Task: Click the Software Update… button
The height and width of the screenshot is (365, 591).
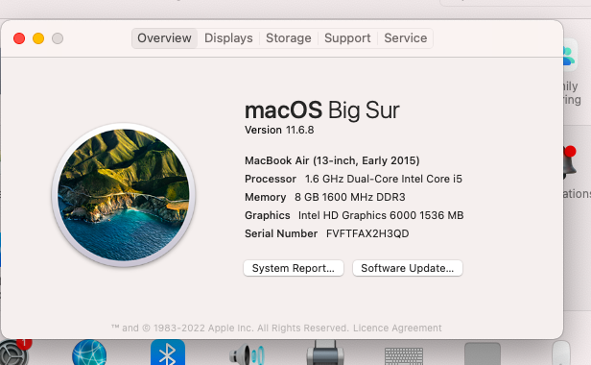Action: click(x=408, y=268)
